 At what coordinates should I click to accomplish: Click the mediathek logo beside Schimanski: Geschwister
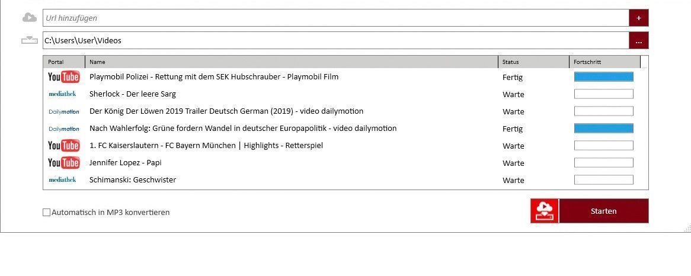(62, 180)
